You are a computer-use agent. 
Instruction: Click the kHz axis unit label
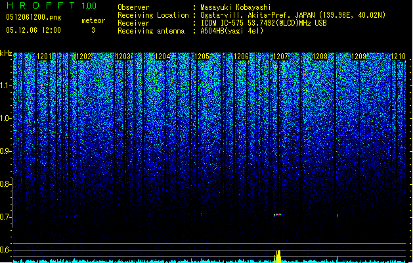coord(6,53)
